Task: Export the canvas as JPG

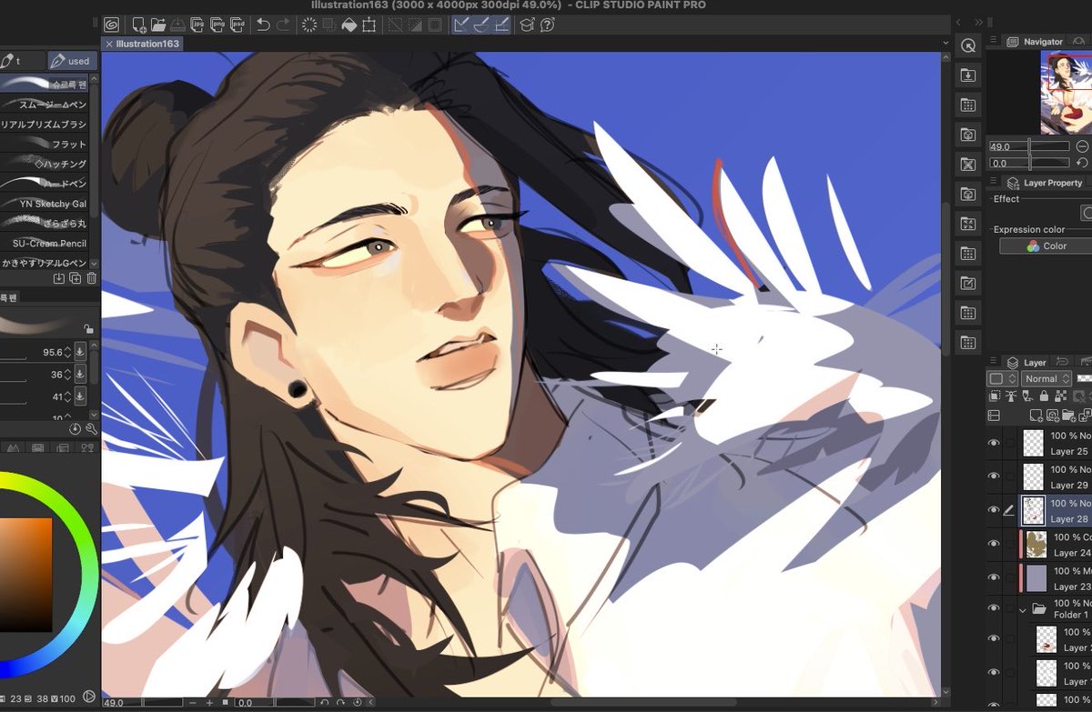Action: [198, 25]
